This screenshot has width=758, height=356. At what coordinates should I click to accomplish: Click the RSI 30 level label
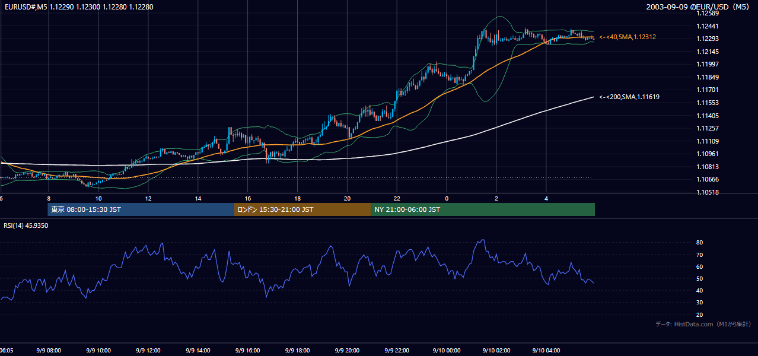tap(700, 303)
